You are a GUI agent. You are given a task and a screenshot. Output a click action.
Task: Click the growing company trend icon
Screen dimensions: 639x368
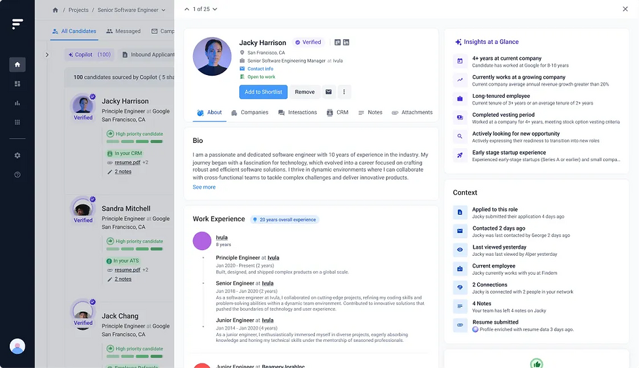460,80
